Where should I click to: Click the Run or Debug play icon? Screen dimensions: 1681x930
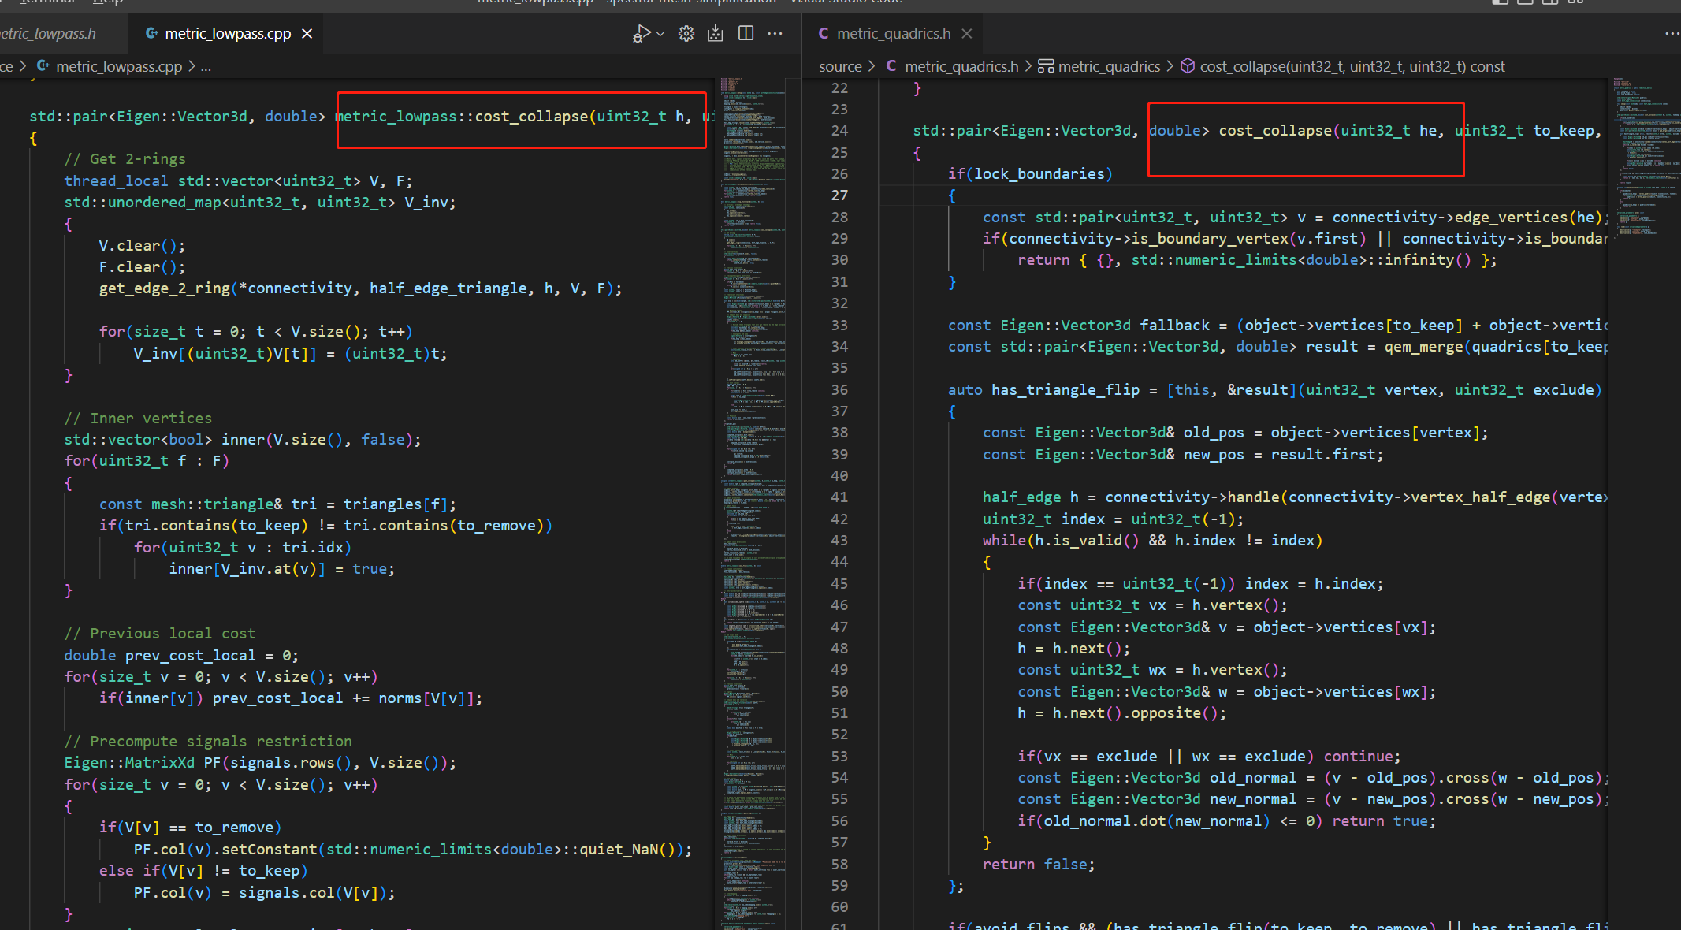point(642,33)
